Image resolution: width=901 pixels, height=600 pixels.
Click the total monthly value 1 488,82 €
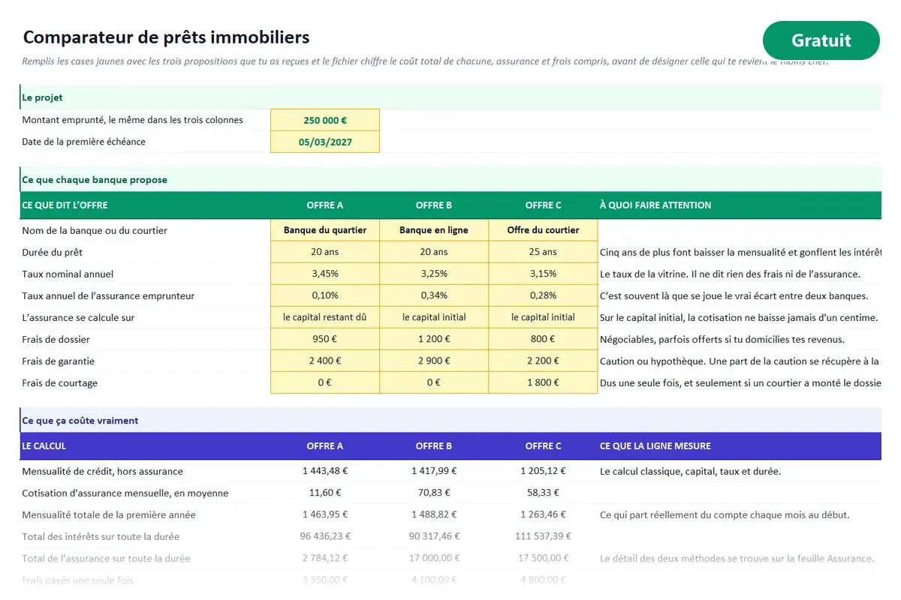(434, 515)
